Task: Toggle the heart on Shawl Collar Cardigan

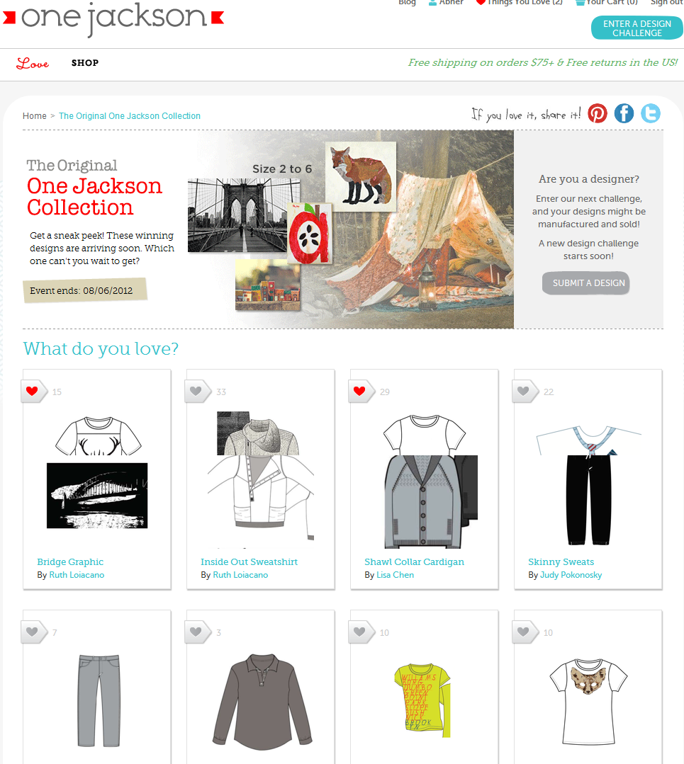Action: coord(359,392)
